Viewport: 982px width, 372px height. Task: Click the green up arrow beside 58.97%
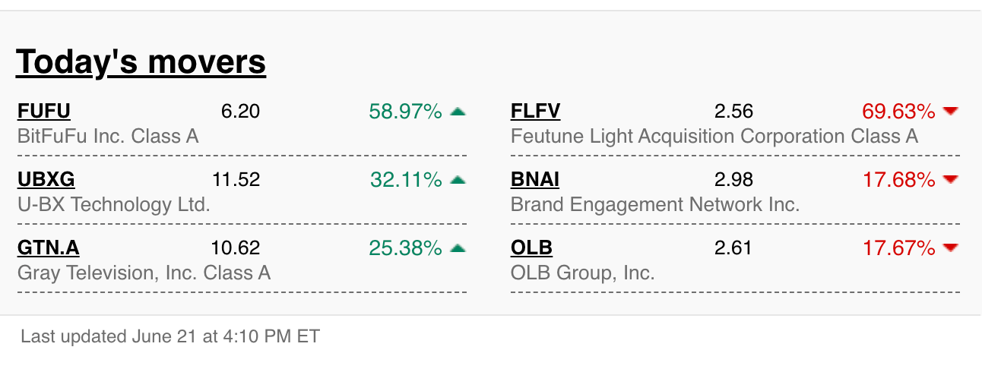point(458,112)
